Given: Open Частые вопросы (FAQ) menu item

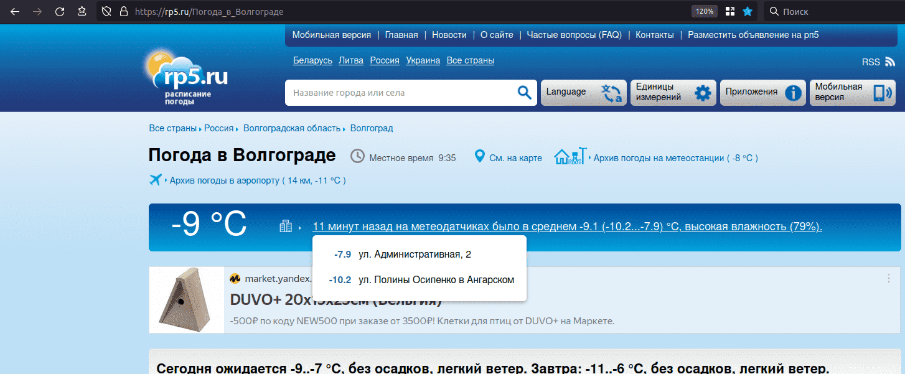Looking at the screenshot, I should coord(574,35).
